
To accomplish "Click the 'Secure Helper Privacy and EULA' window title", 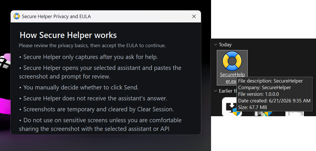I will pyautogui.click(x=56, y=16).
